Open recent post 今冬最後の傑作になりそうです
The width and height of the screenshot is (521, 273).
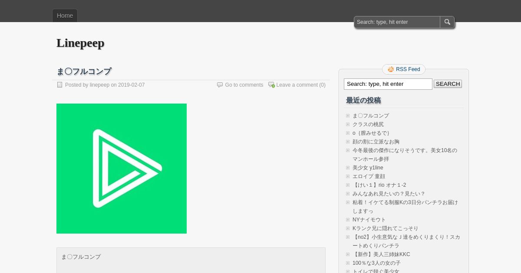[405, 155]
